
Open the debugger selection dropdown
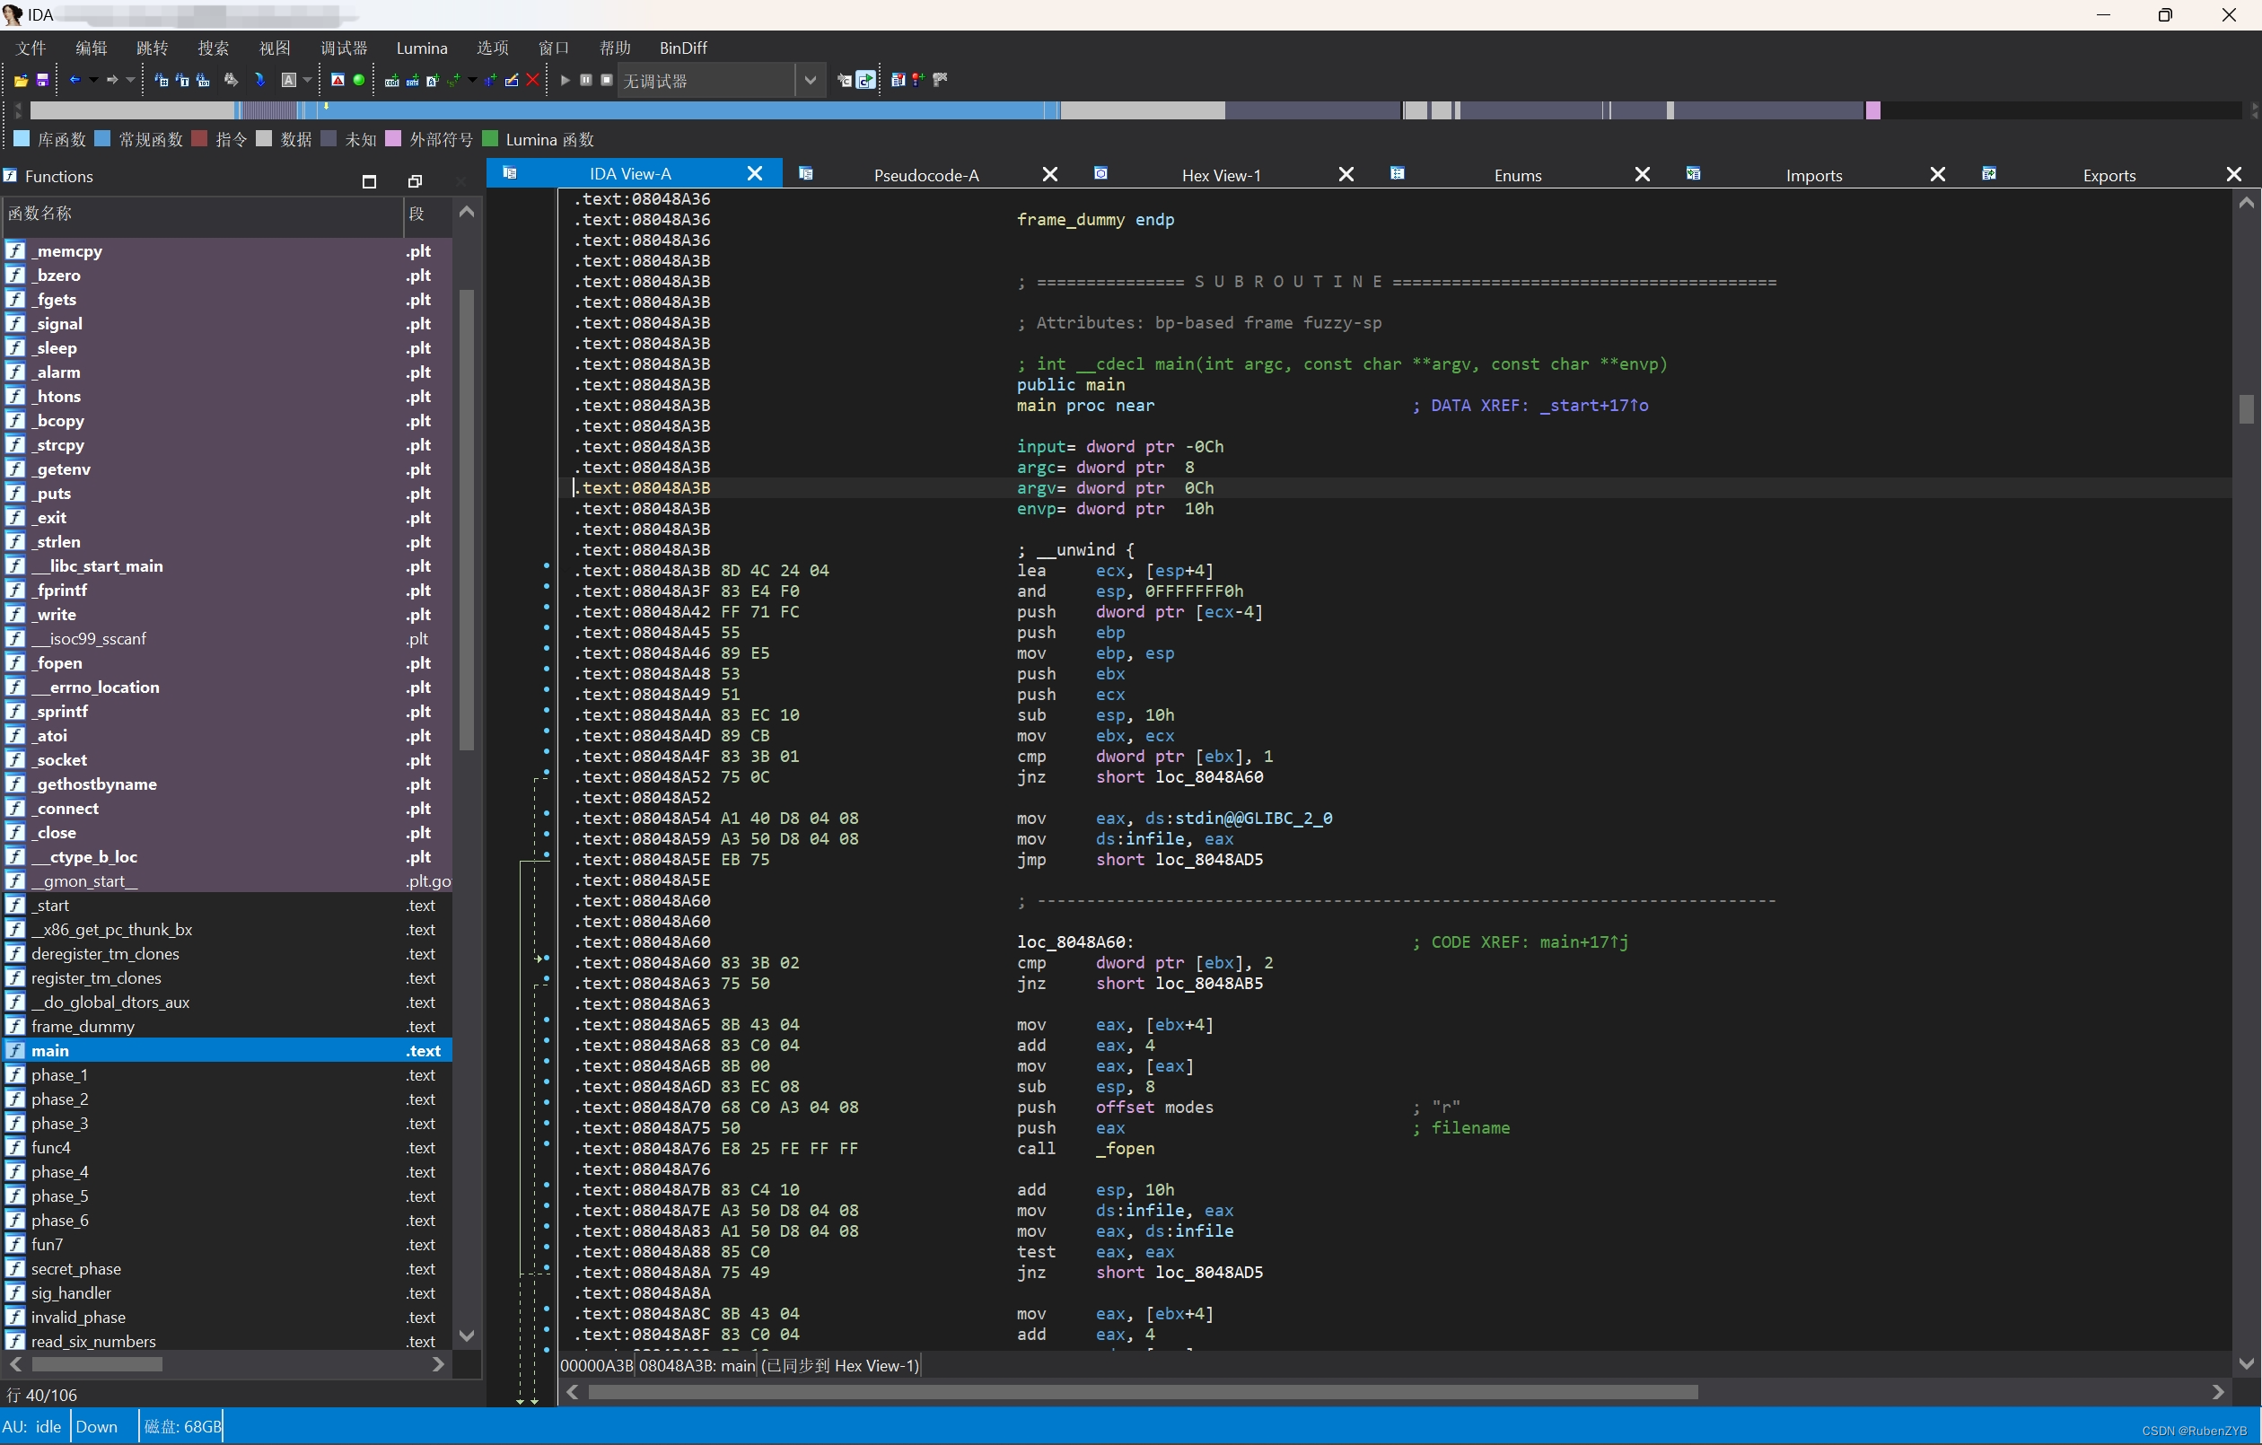[810, 81]
